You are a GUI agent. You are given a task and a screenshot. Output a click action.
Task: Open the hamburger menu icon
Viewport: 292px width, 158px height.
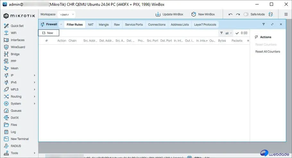286,14
